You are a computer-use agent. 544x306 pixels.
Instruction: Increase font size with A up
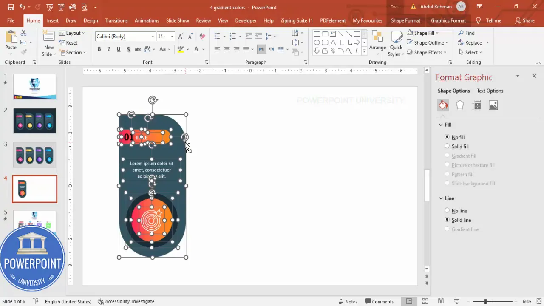pyautogui.click(x=181, y=37)
